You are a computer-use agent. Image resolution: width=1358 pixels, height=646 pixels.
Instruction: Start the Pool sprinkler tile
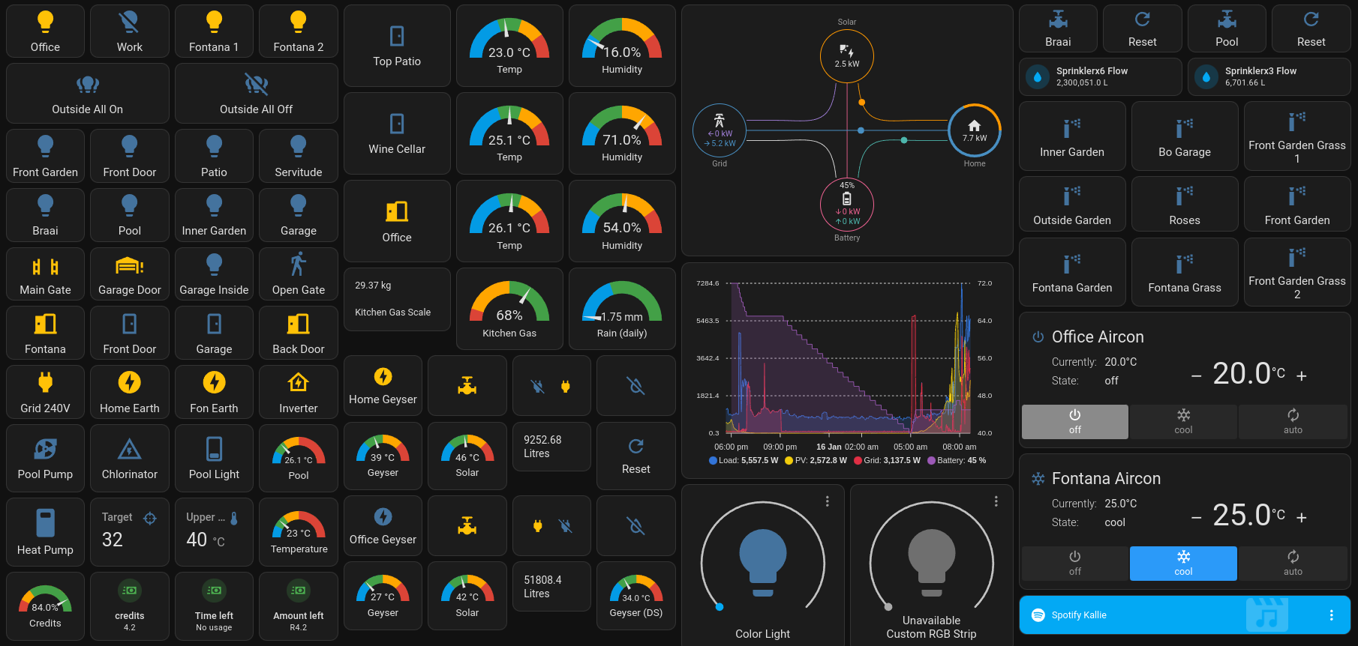tap(1227, 28)
